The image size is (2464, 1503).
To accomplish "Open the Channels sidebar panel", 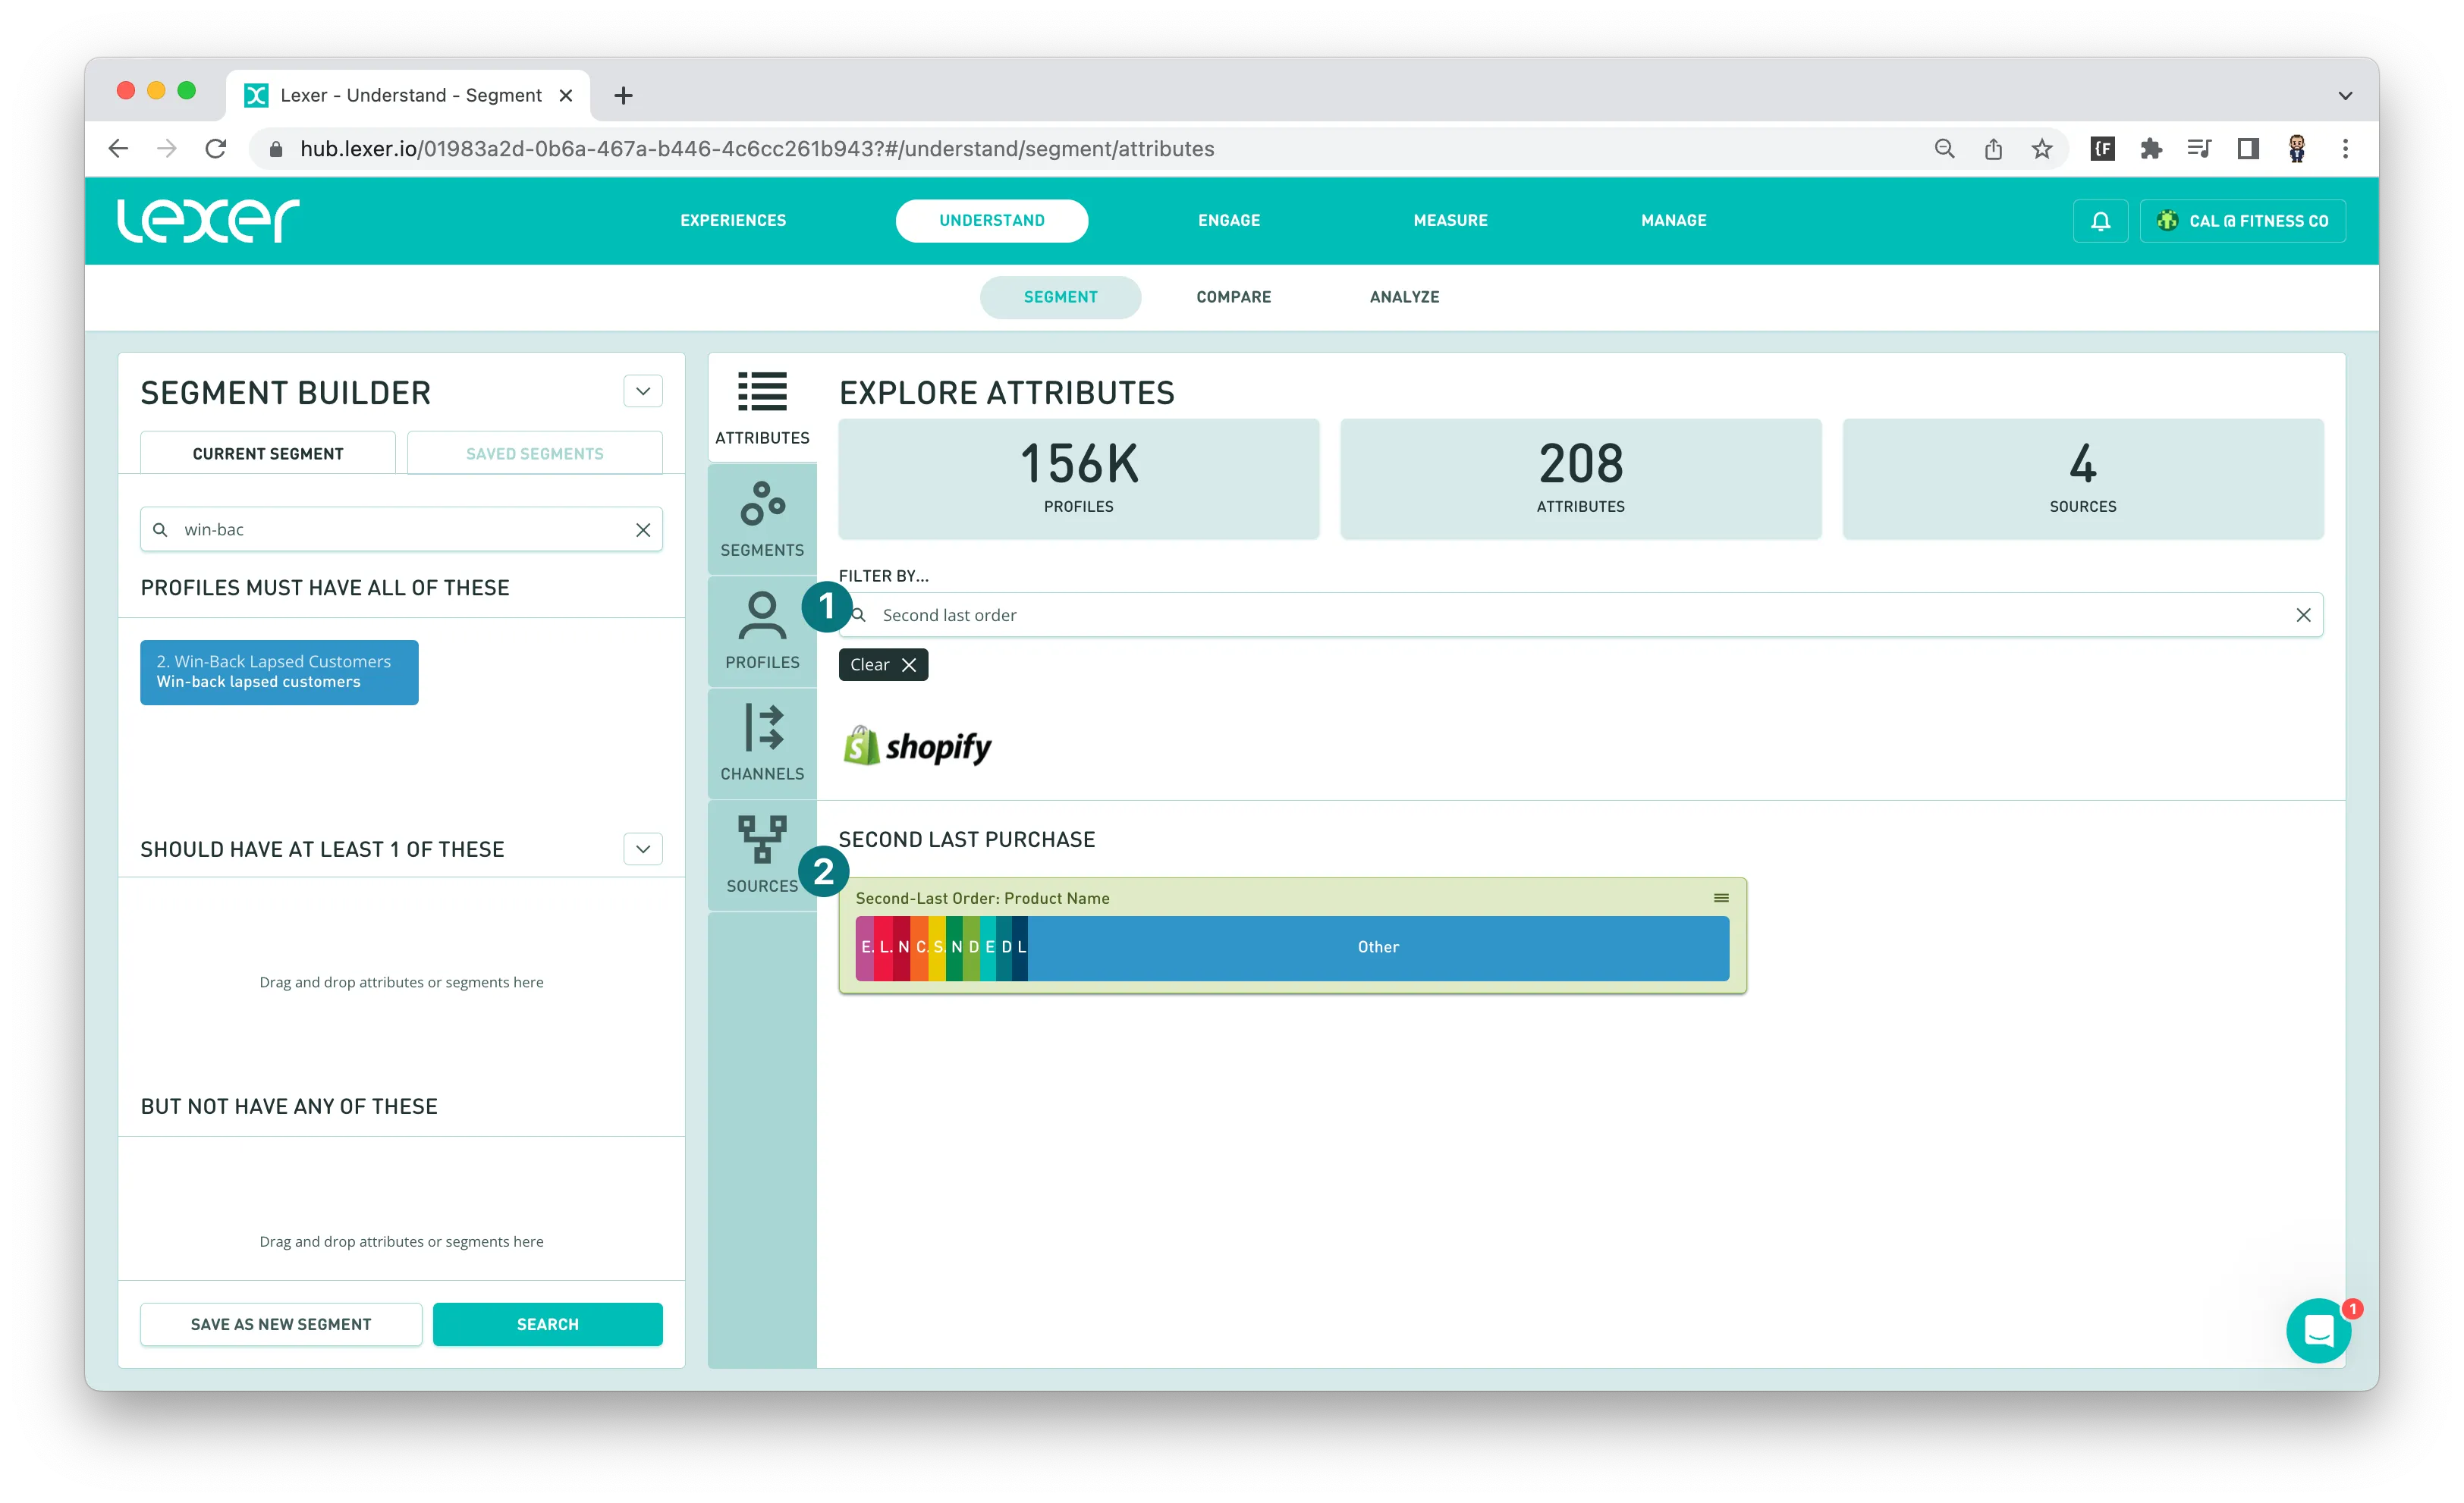I will point(762,742).
